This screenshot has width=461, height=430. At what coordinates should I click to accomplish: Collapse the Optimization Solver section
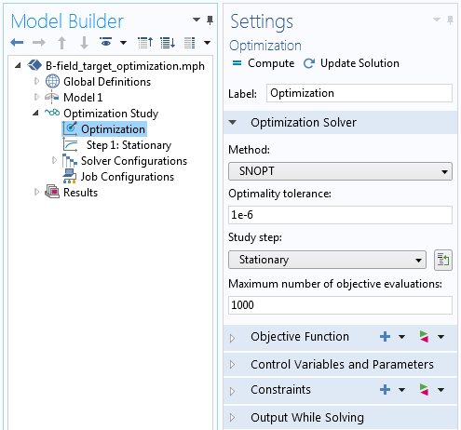tap(233, 122)
